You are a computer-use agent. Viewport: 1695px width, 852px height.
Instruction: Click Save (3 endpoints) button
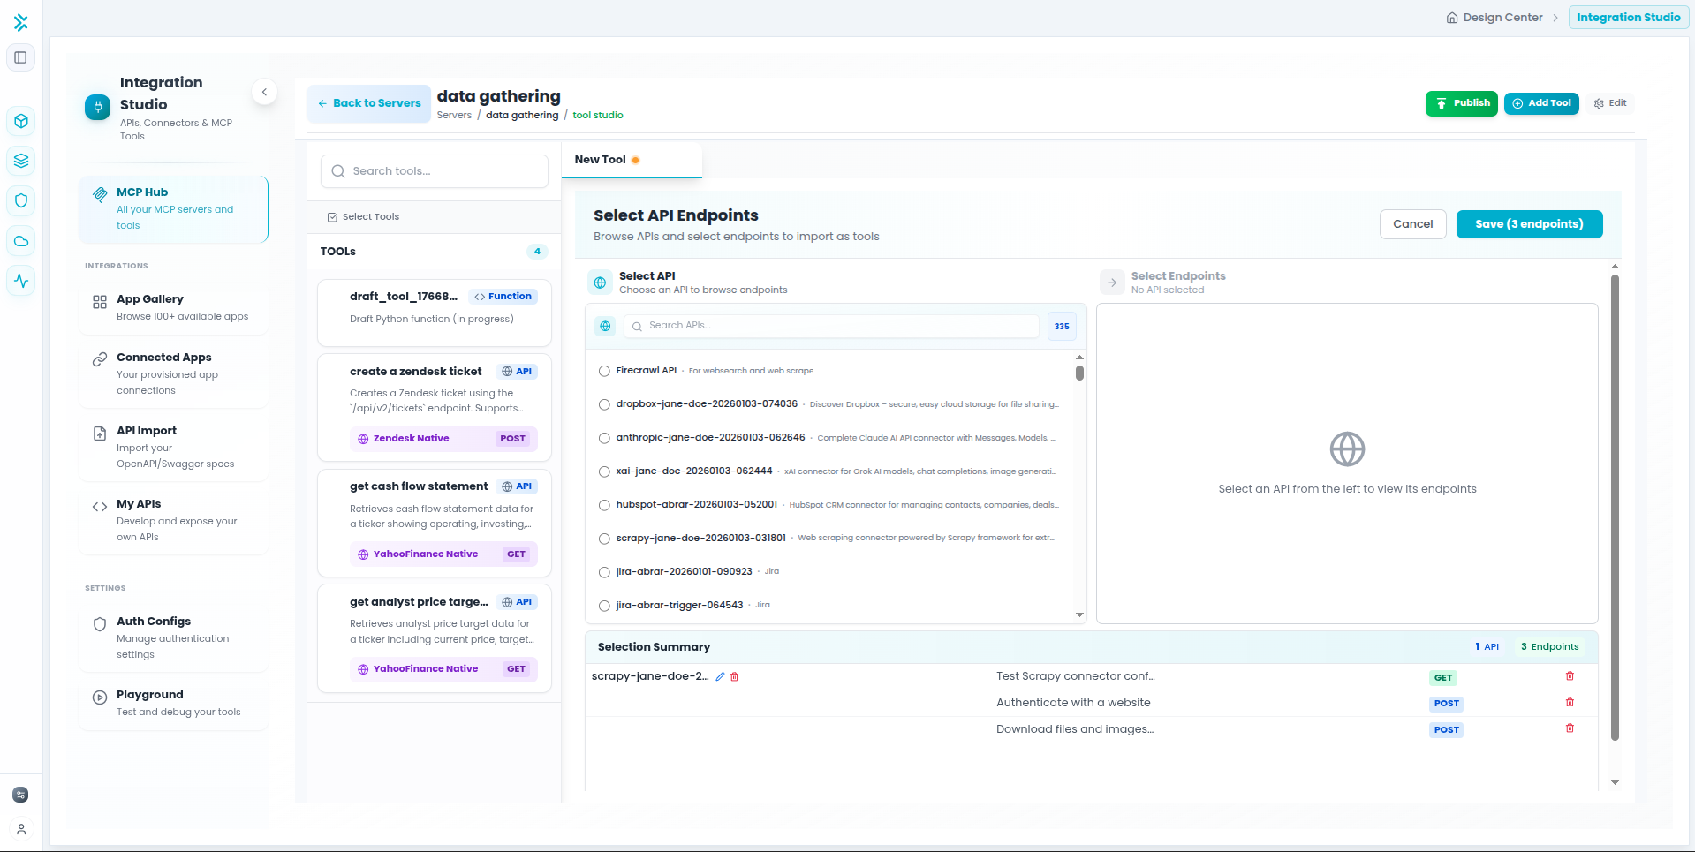(1529, 224)
